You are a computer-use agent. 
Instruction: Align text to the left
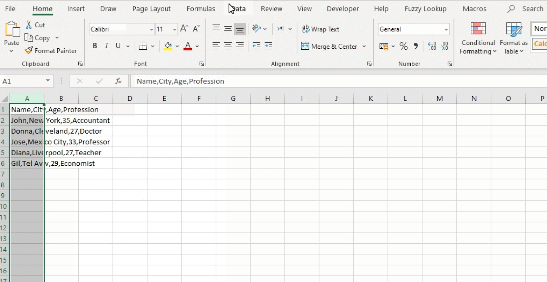pos(216,46)
